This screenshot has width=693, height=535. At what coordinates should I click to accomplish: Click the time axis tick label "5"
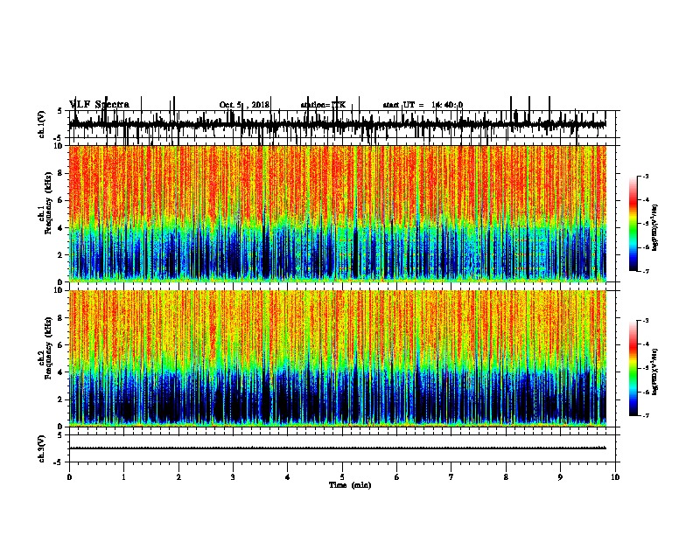(x=342, y=477)
